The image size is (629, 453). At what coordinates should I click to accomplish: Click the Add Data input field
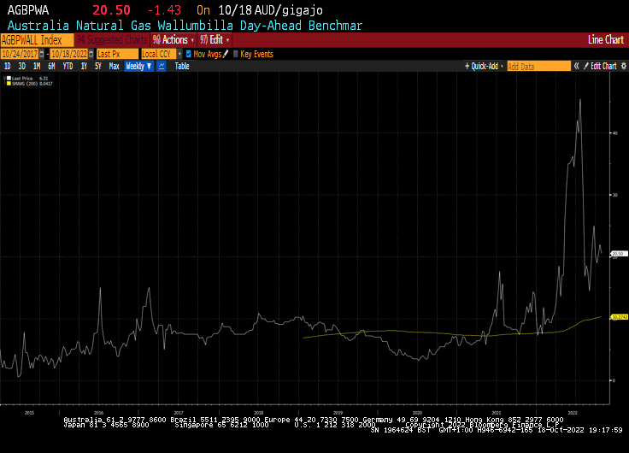[538, 66]
